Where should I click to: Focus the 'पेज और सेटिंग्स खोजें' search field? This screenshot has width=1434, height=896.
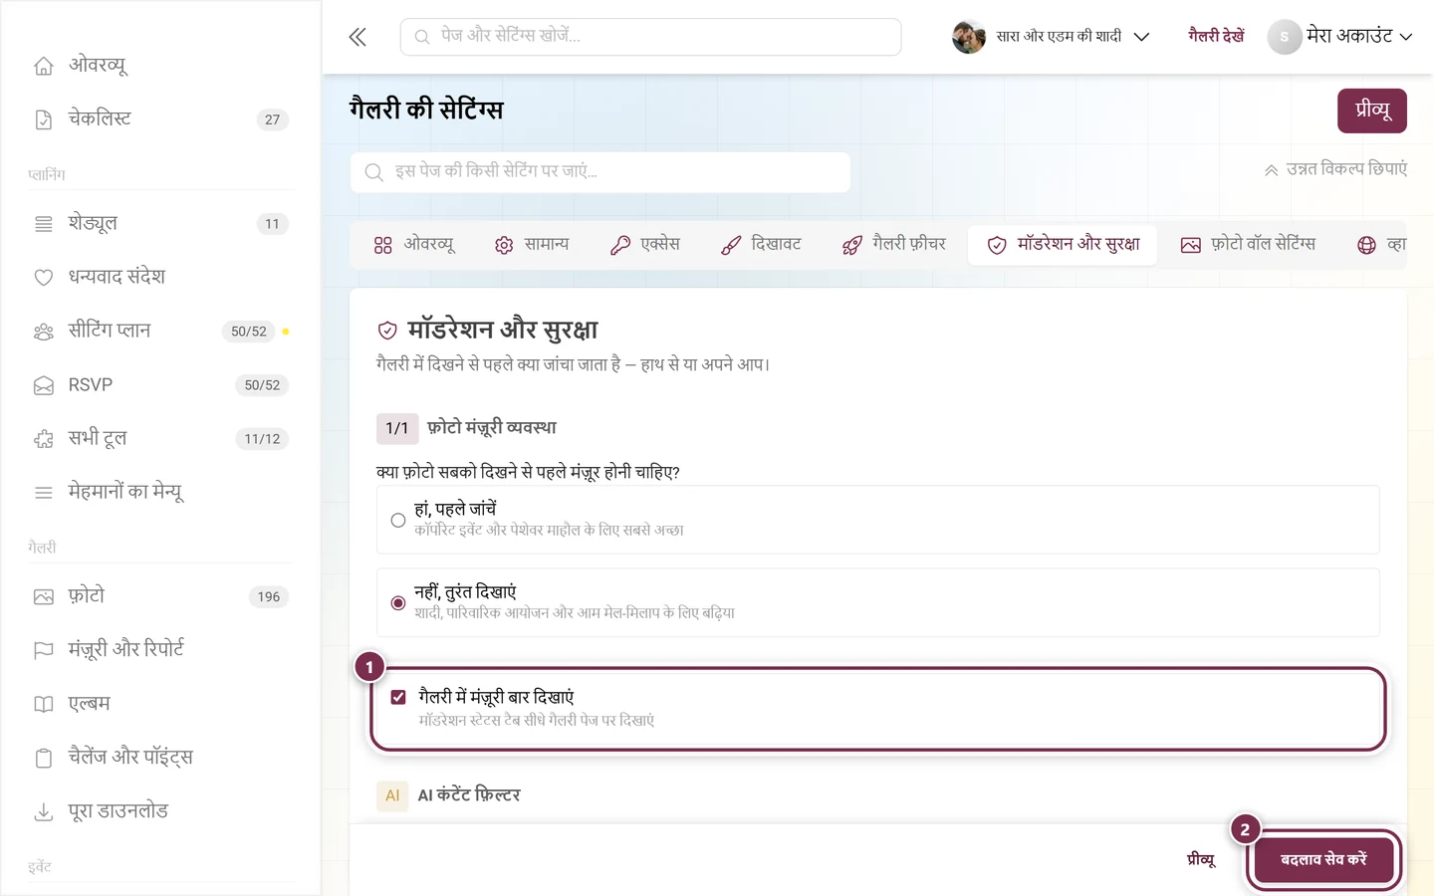651,37
